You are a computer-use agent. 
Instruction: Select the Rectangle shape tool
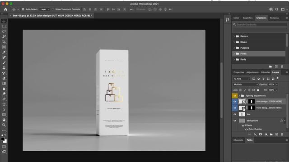(x=4, y=115)
